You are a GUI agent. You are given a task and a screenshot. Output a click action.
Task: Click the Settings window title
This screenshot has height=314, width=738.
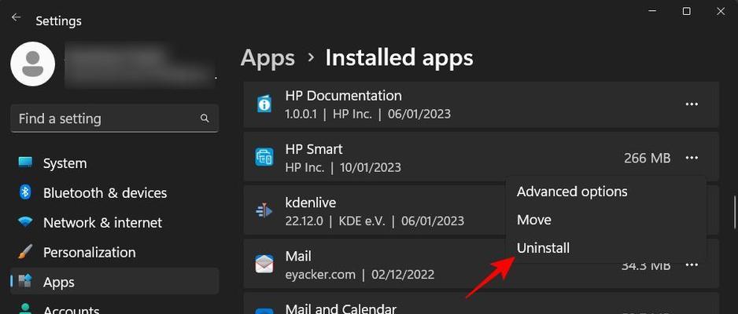(x=58, y=20)
